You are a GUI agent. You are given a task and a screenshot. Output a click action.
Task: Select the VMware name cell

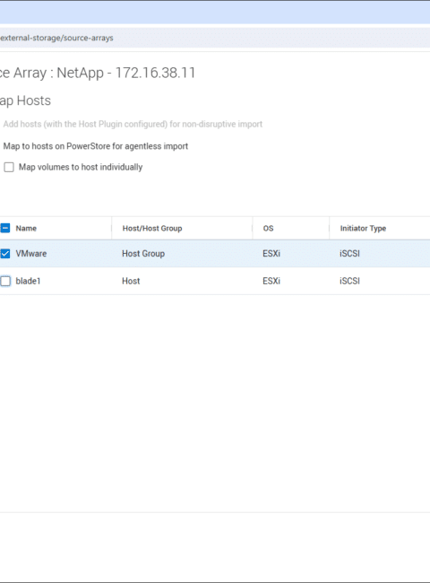[31, 254]
